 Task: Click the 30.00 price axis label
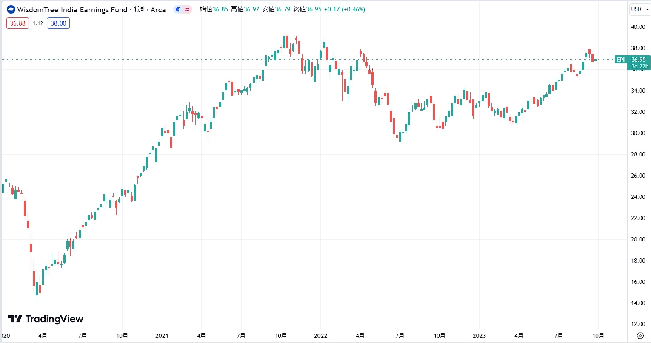point(638,133)
